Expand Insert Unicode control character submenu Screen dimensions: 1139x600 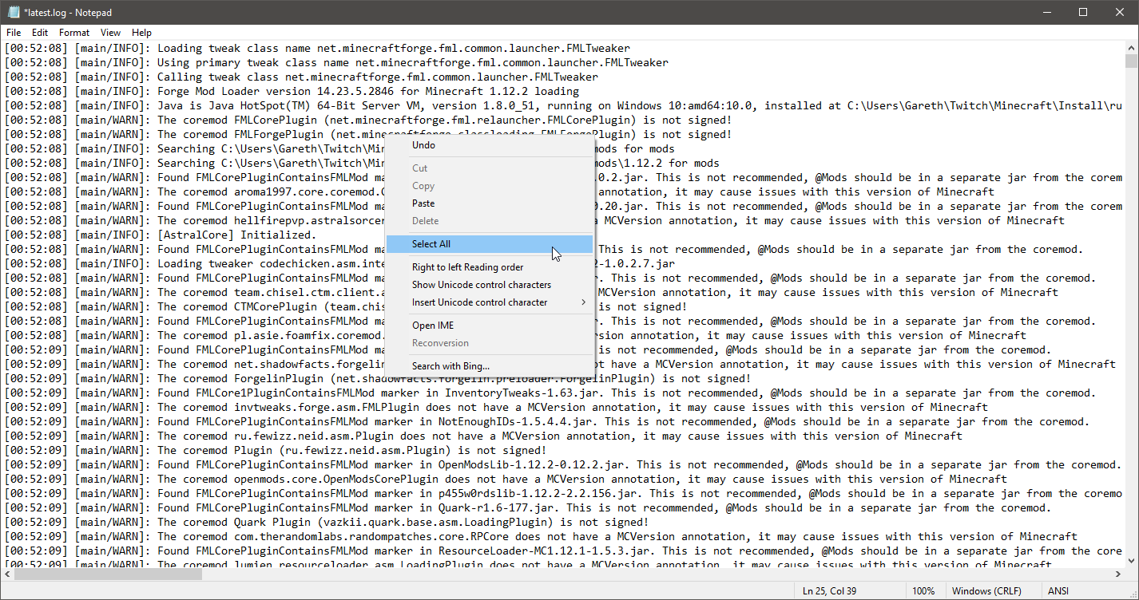pyautogui.click(x=490, y=302)
